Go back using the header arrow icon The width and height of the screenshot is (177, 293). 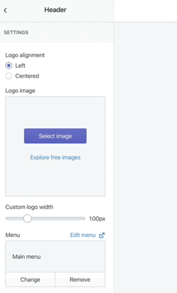click(x=5, y=10)
